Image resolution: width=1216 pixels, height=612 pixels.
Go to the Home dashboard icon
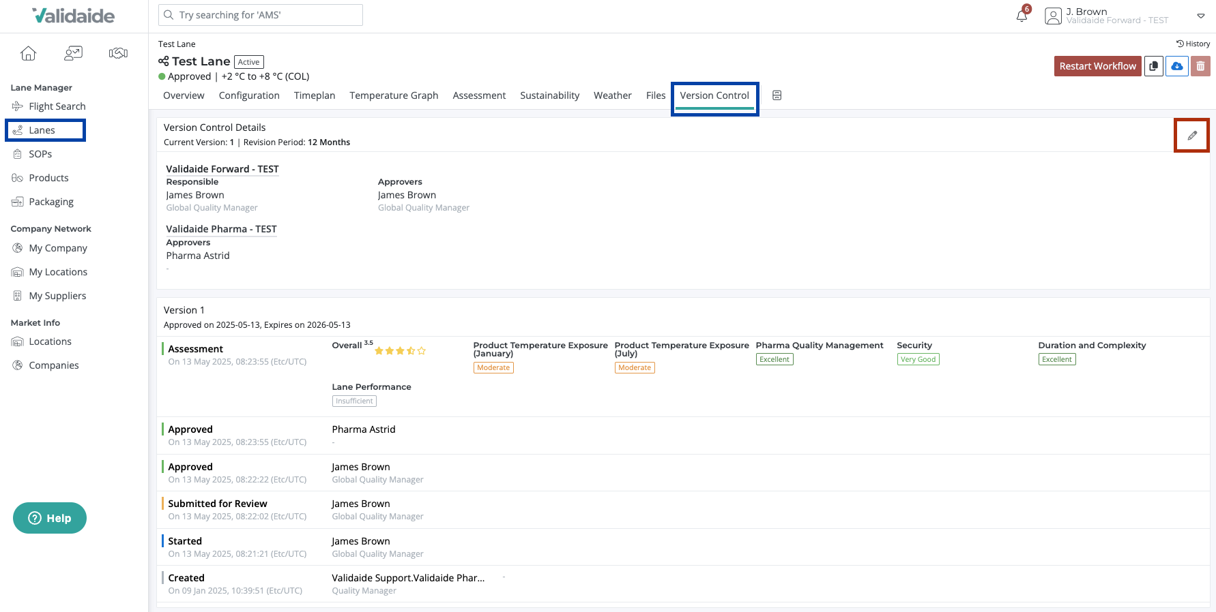point(28,53)
